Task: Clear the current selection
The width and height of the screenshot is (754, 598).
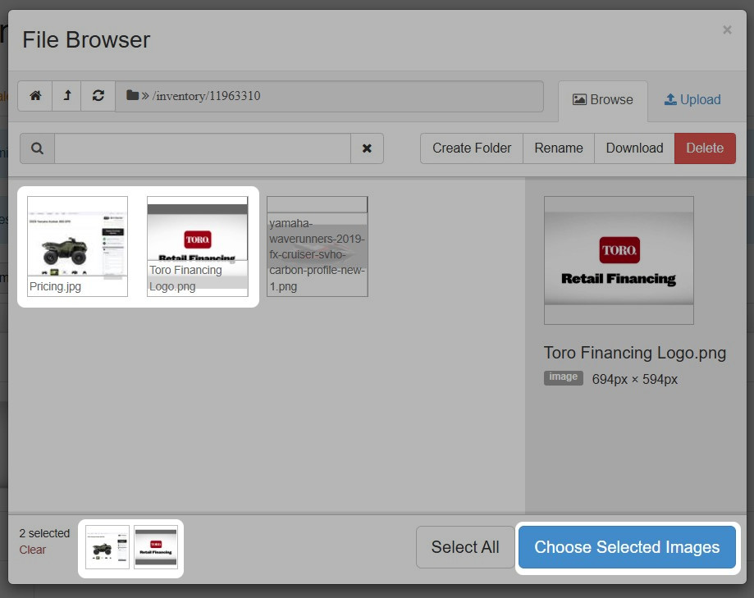Action: click(x=33, y=550)
